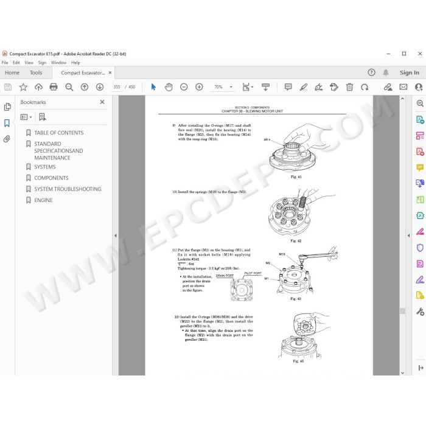Open the Sign document pen tool
The width and height of the screenshot is (426, 426).
pyautogui.click(x=318, y=87)
